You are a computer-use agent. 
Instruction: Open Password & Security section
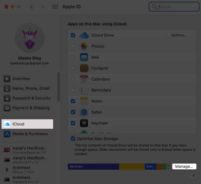pos(27,98)
